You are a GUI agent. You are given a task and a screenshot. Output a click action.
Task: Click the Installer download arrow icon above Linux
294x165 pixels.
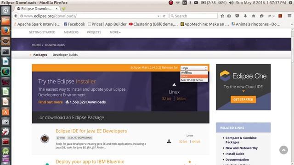174,85
